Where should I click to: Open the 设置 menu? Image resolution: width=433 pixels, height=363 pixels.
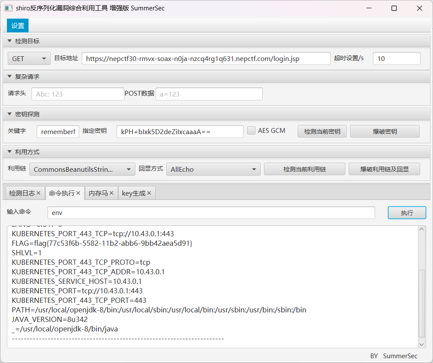tap(18, 26)
